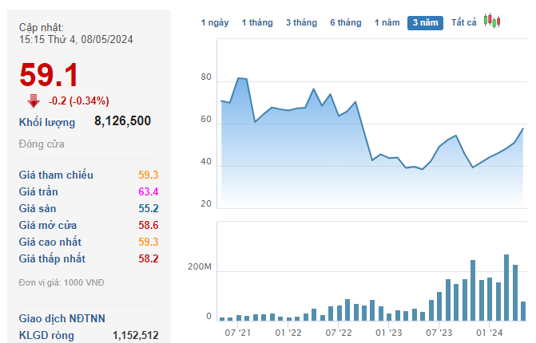Screen dimensions: 536x343
Task: Switch to candlestick chart view icon
Action: (x=492, y=22)
